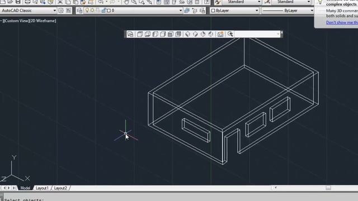This screenshot has height=201, width=358.
Task: Click the Cut scissors icon
Action: pyautogui.click(x=60, y=2)
